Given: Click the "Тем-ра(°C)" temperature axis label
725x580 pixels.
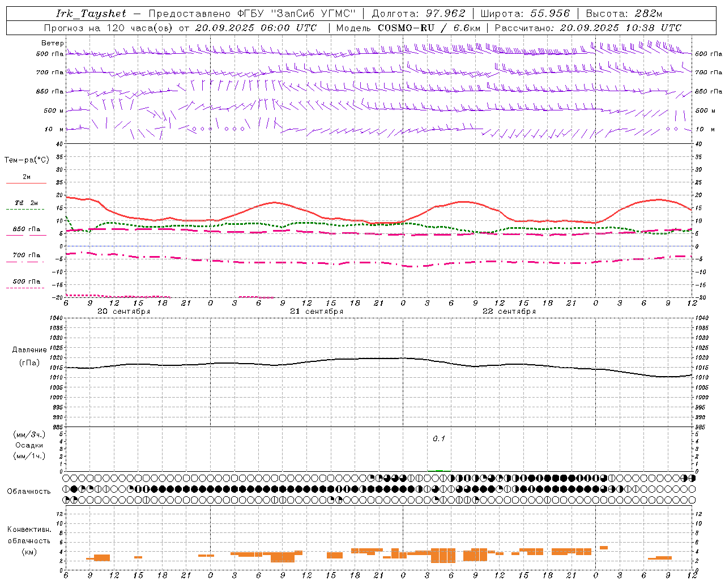Looking at the screenshot, I should tap(27, 160).
